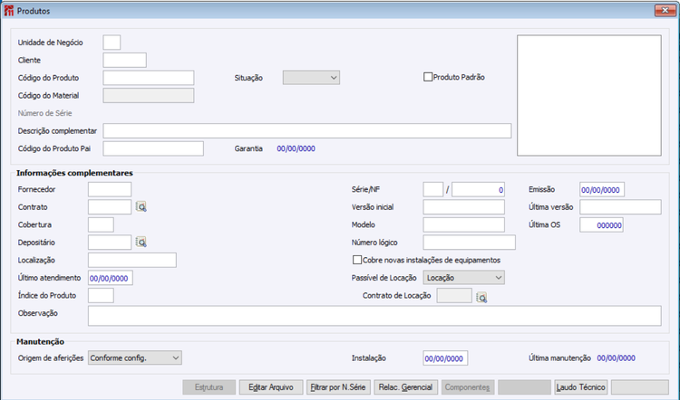This screenshot has height=400, width=680.
Task: Click the NF number field showing 0
Action: [479, 190]
